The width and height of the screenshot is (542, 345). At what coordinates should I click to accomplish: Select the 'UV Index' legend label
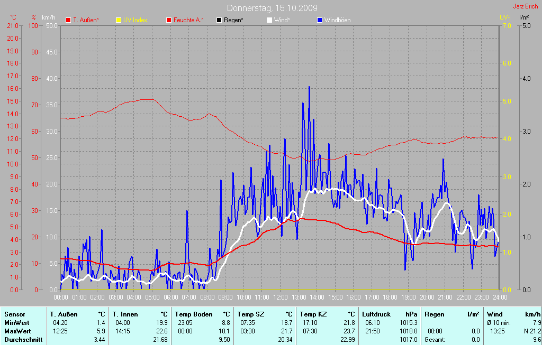pyautogui.click(x=135, y=20)
